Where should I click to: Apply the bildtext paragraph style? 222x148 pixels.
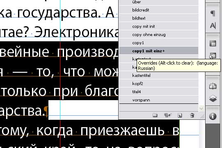[158, 18]
